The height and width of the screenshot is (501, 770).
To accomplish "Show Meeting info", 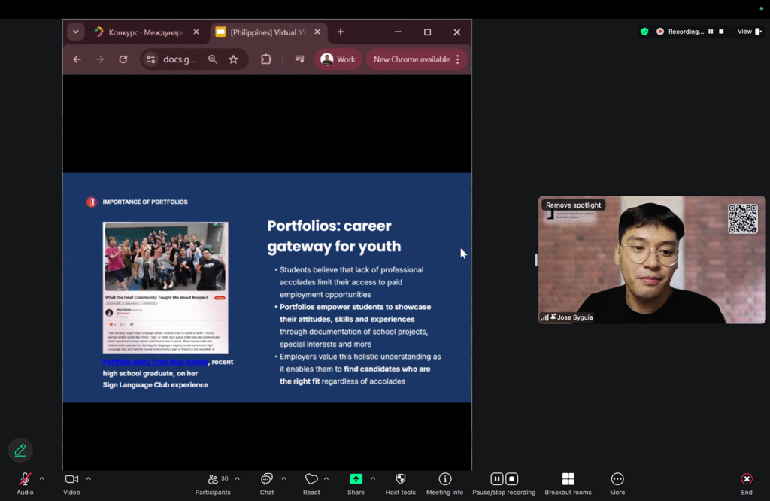I will (x=444, y=480).
